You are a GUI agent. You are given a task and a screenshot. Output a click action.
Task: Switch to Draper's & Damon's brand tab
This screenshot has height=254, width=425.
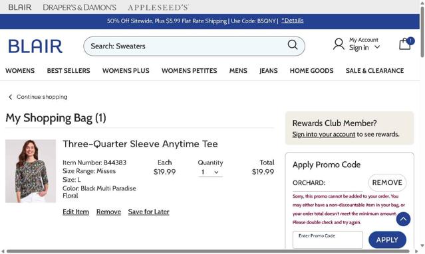click(79, 7)
